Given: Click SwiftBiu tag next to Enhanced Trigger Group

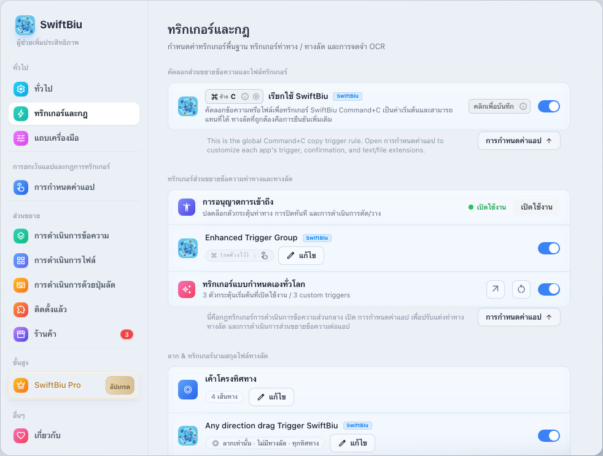Looking at the screenshot, I should click(x=317, y=238).
